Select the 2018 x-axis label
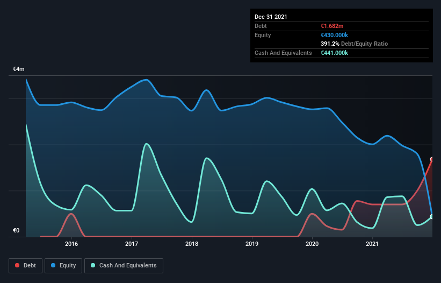Viewport: 441px width, 283px height. [192, 244]
